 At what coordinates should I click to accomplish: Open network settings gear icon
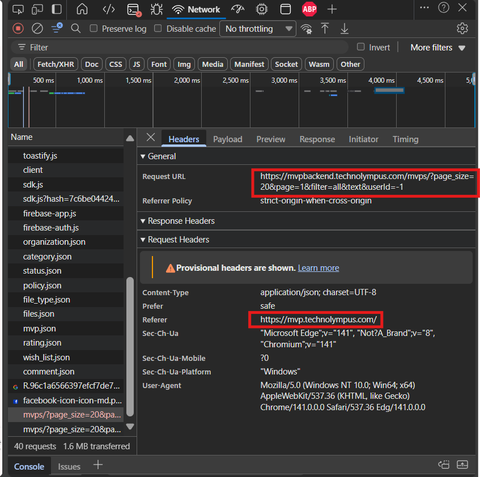462,28
